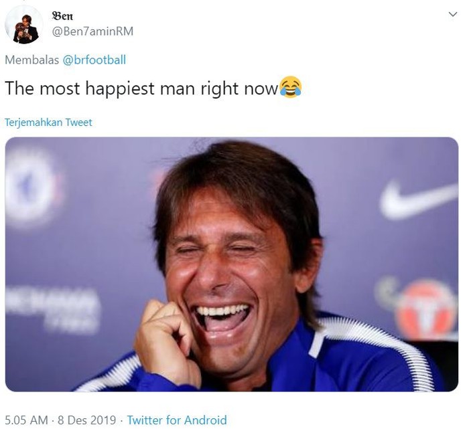The width and height of the screenshot is (469, 435).
Task: Click the Membalas reply label
Action: pos(31,60)
